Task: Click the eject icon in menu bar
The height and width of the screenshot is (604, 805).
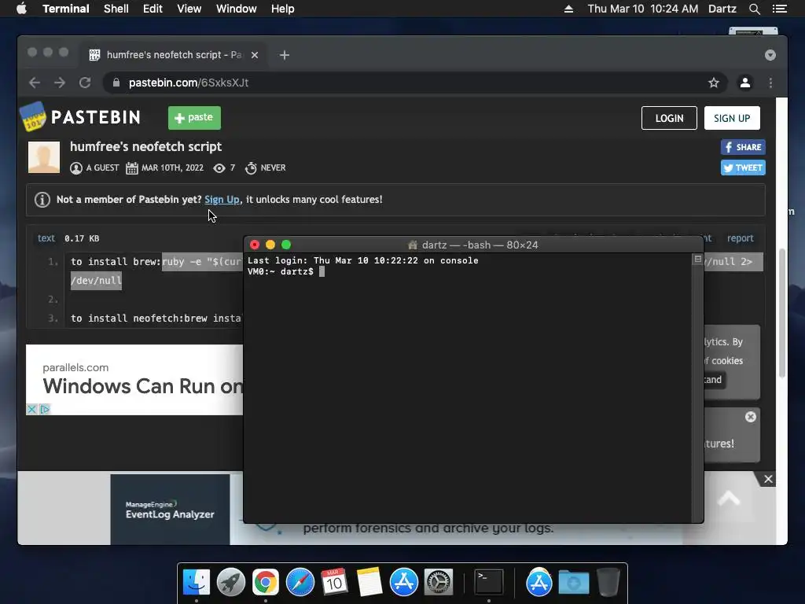Action: click(x=568, y=9)
